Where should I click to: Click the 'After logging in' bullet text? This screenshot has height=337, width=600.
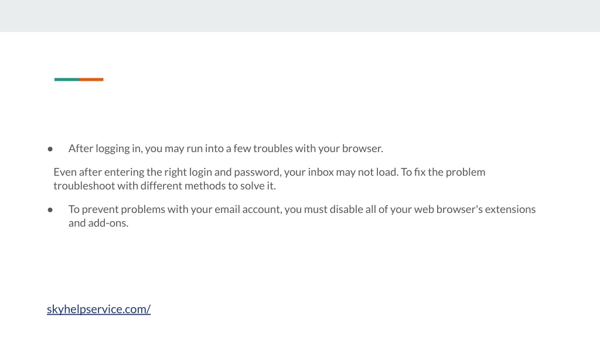[226, 149]
